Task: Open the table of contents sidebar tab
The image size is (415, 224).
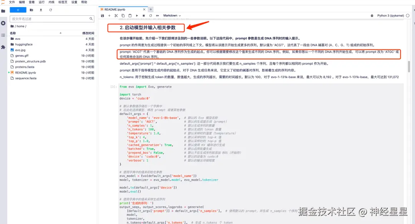Action: [x=3, y=35]
